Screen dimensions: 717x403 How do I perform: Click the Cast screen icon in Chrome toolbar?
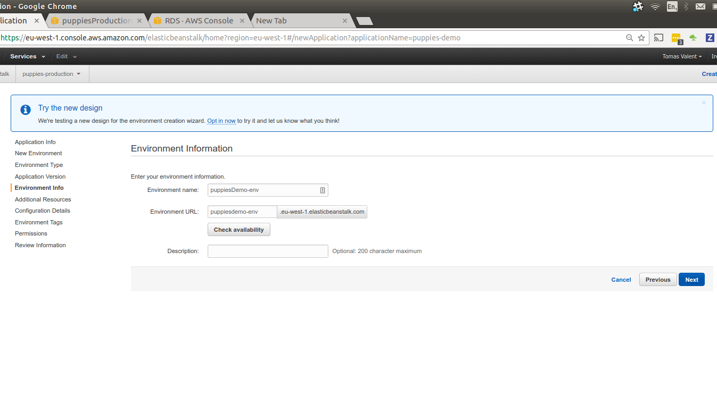tap(659, 38)
